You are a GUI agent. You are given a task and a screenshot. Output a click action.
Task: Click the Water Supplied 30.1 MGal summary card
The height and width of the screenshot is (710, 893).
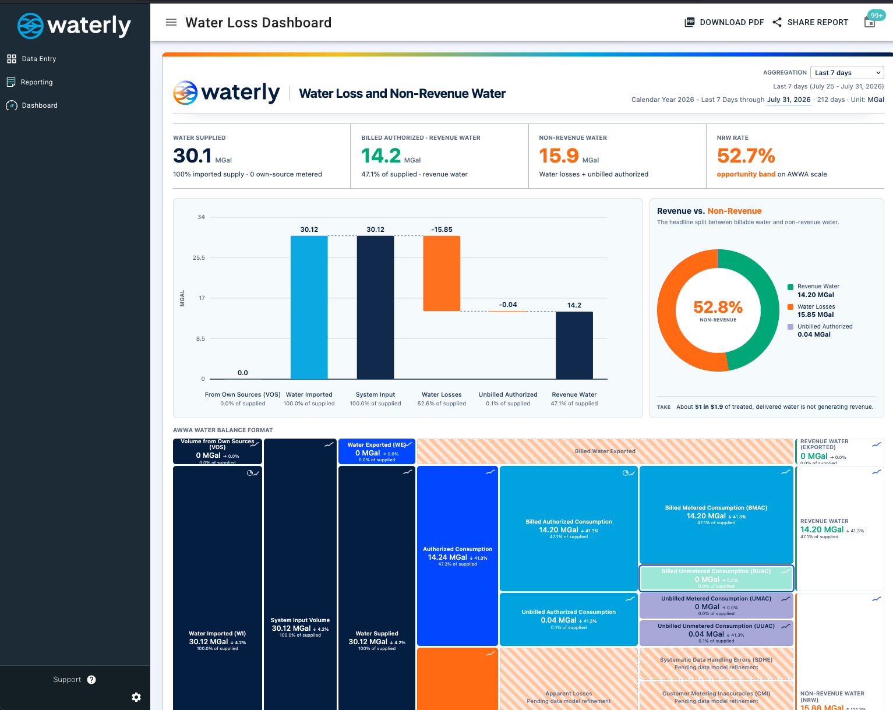coord(262,156)
